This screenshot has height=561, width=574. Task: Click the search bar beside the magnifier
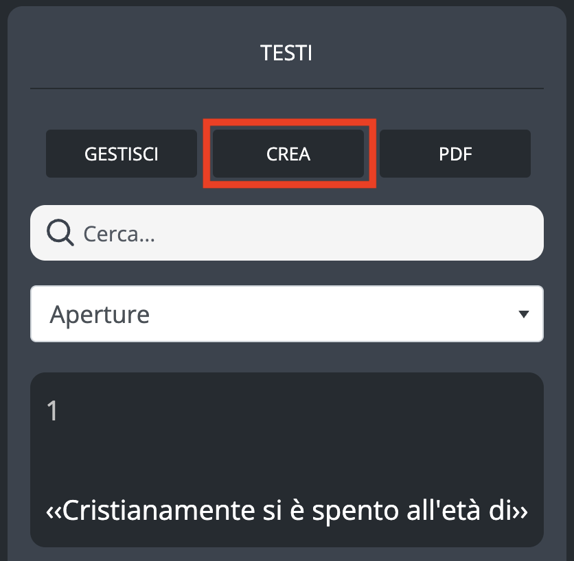point(309,234)
